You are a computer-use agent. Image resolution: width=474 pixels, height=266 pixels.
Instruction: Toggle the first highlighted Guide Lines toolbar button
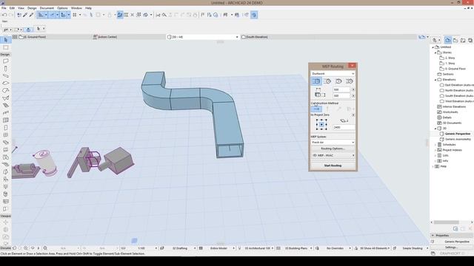click(41, 15)
